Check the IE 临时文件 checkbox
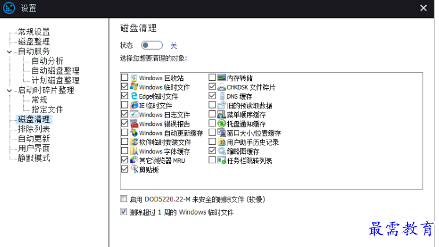439x247 pixels. 125,105
